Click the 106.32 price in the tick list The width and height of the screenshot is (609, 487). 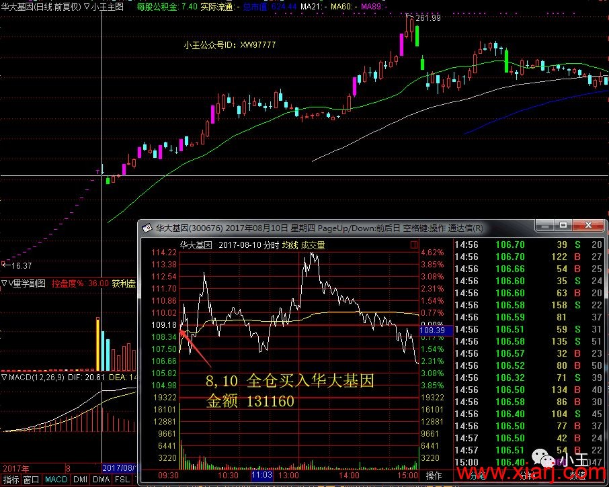click(x=510, y=378)
